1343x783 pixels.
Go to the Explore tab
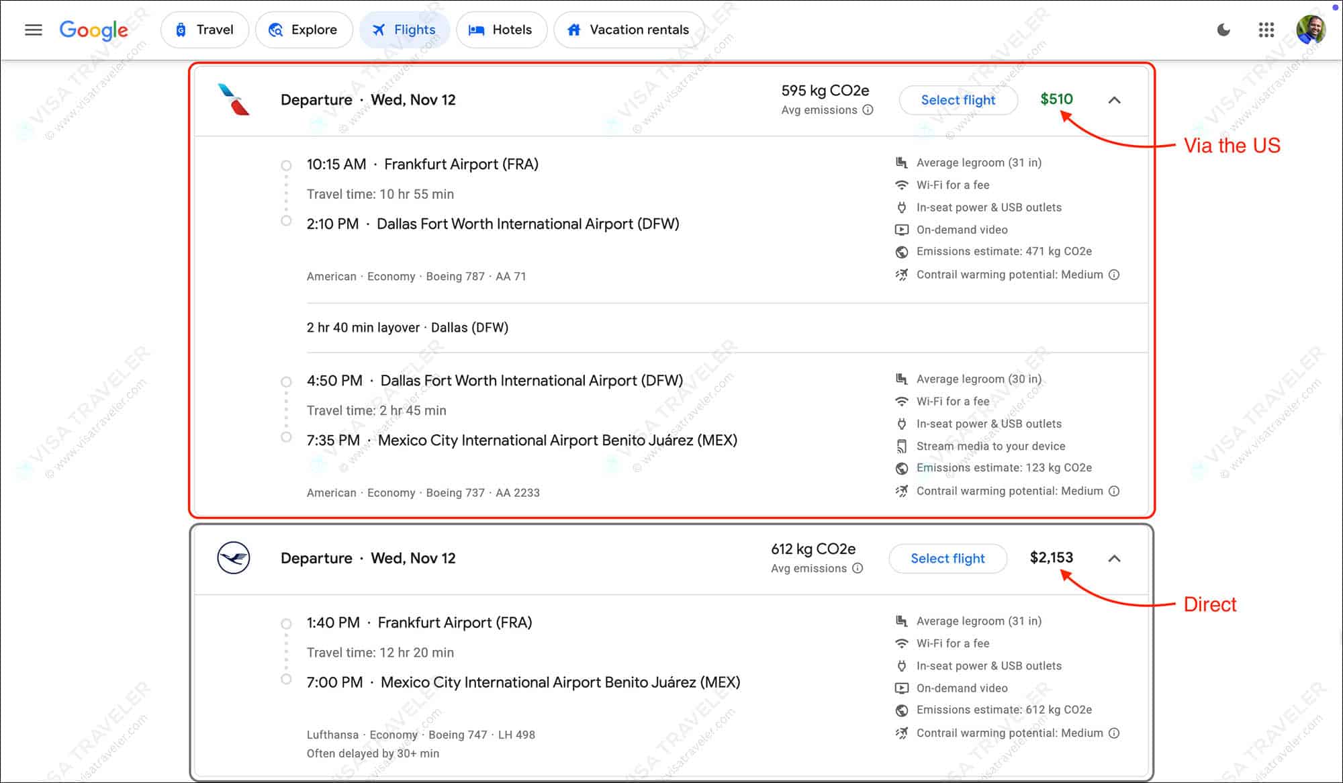pos(304,30)
